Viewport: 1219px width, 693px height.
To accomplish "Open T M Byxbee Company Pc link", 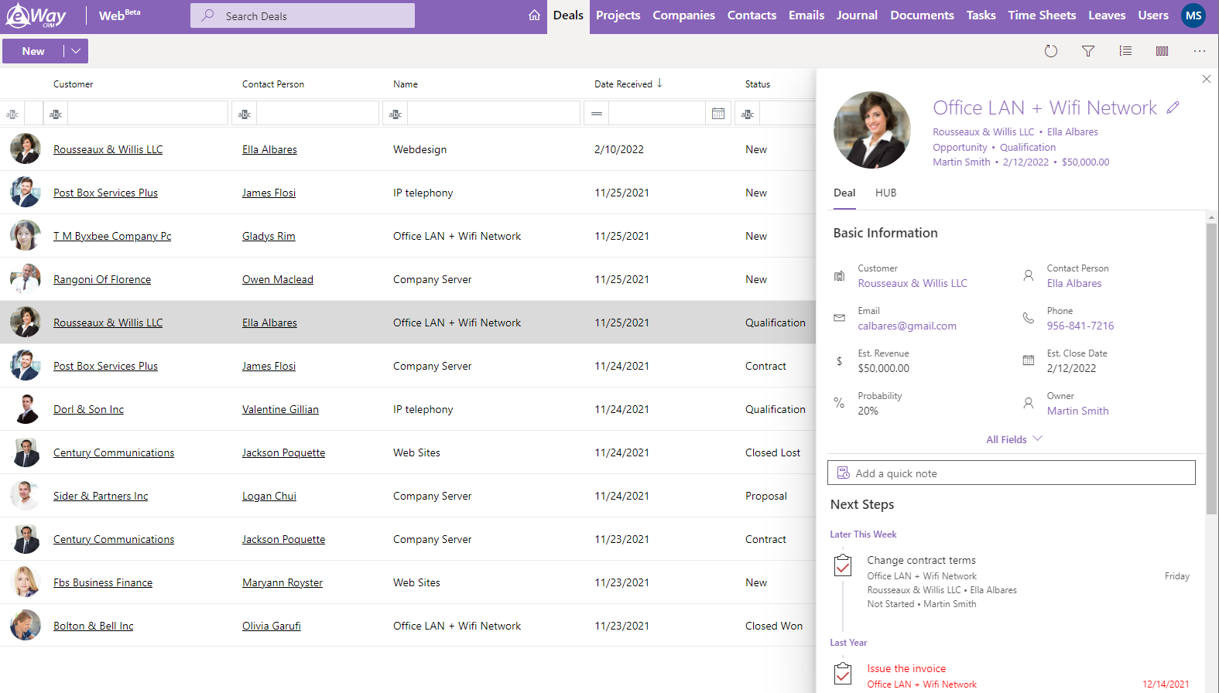I will pos(112,236).
